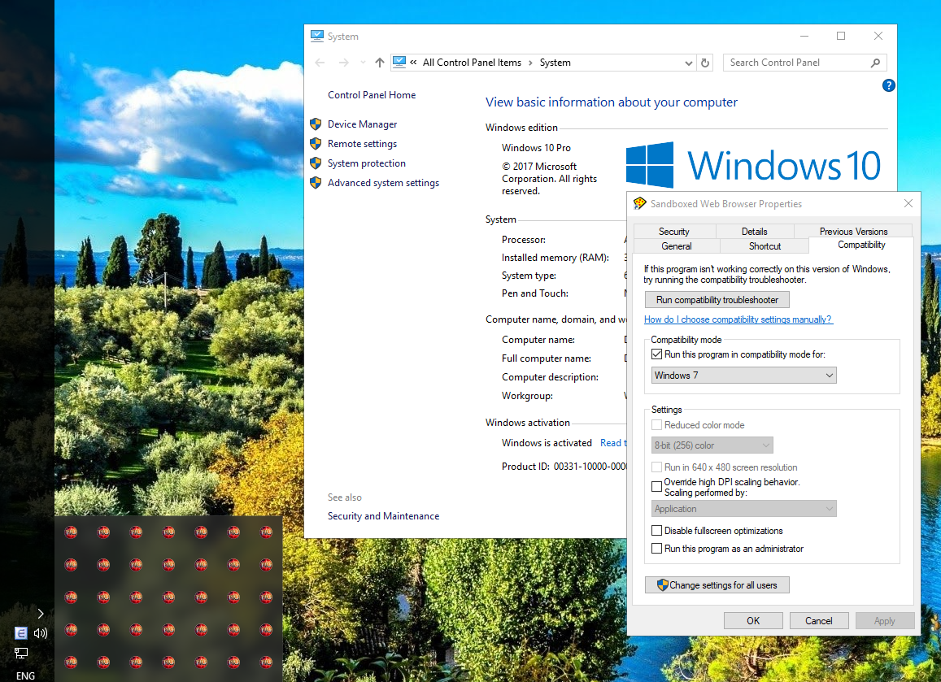Uncheck Run this program in compatibility mode
Viewport: 941px width, 682px height.
pos(656,354)
